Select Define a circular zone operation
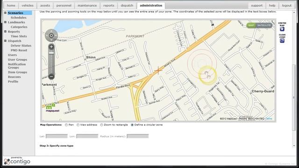The height and width of the screenshot is (168, 299). tap(132, 125)
